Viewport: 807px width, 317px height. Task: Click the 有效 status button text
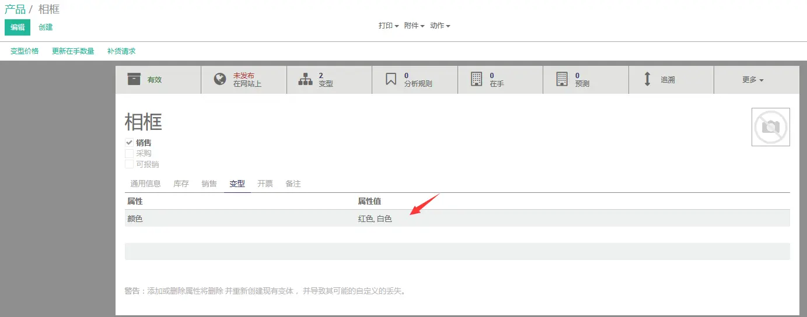(x=155, y=80)
